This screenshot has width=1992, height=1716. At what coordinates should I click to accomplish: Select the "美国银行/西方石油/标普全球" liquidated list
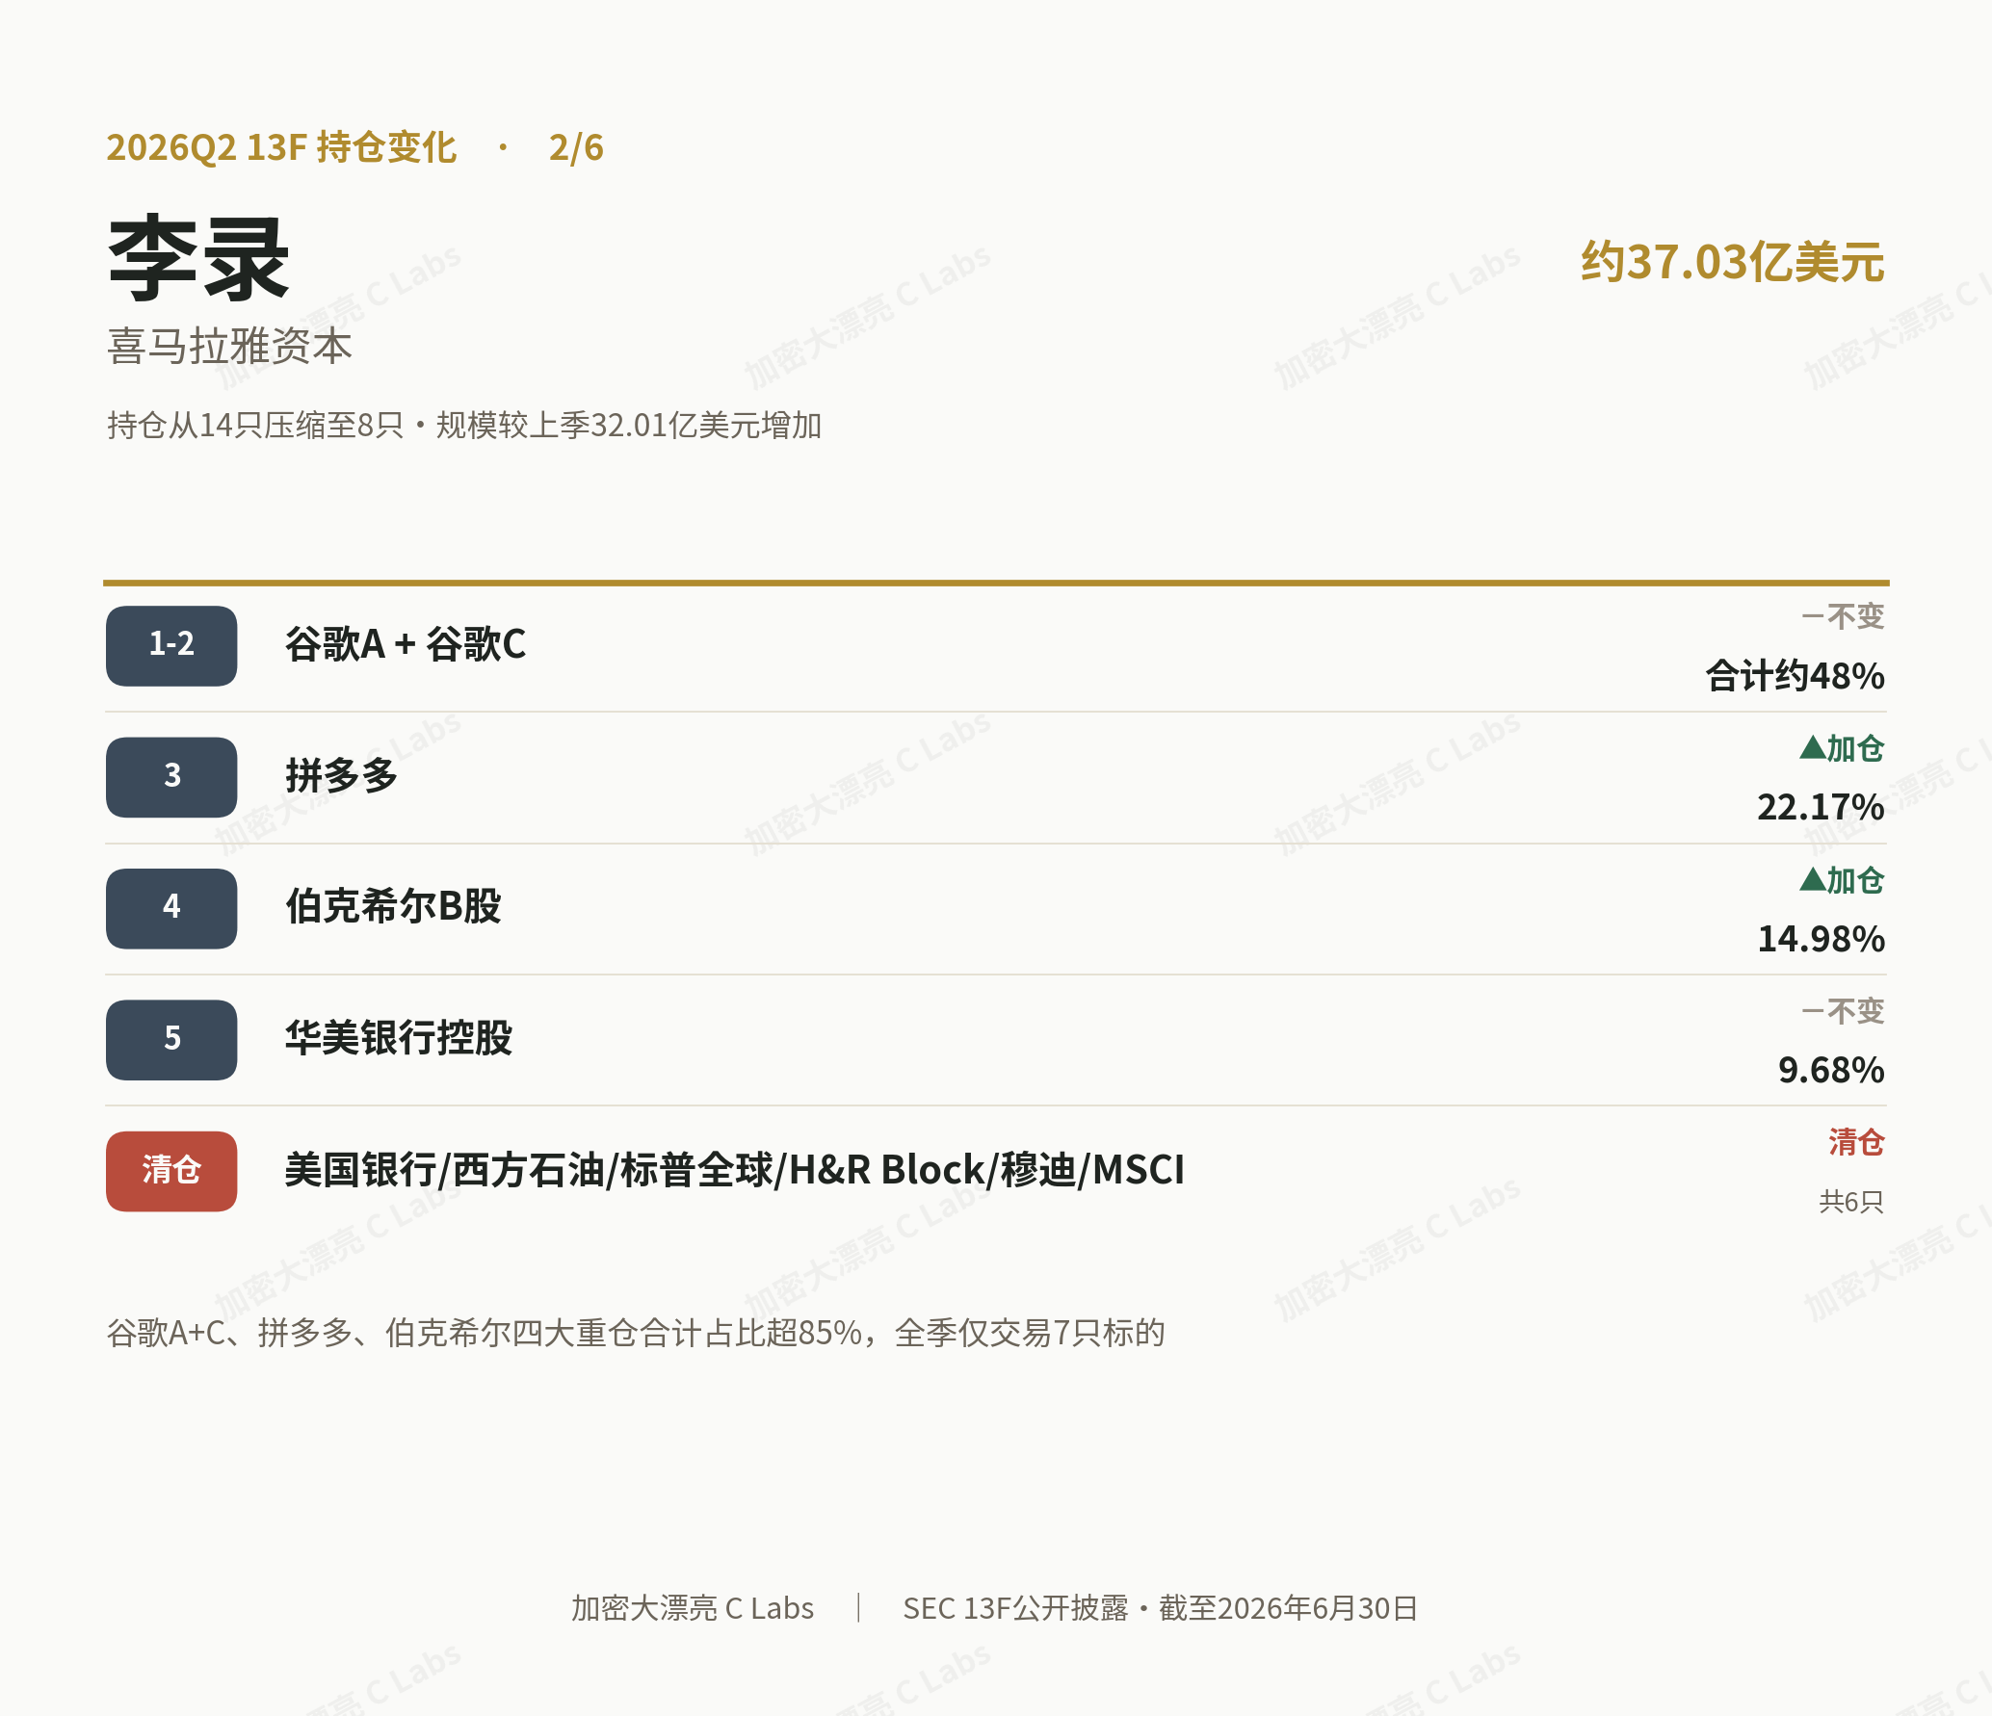735,1170
